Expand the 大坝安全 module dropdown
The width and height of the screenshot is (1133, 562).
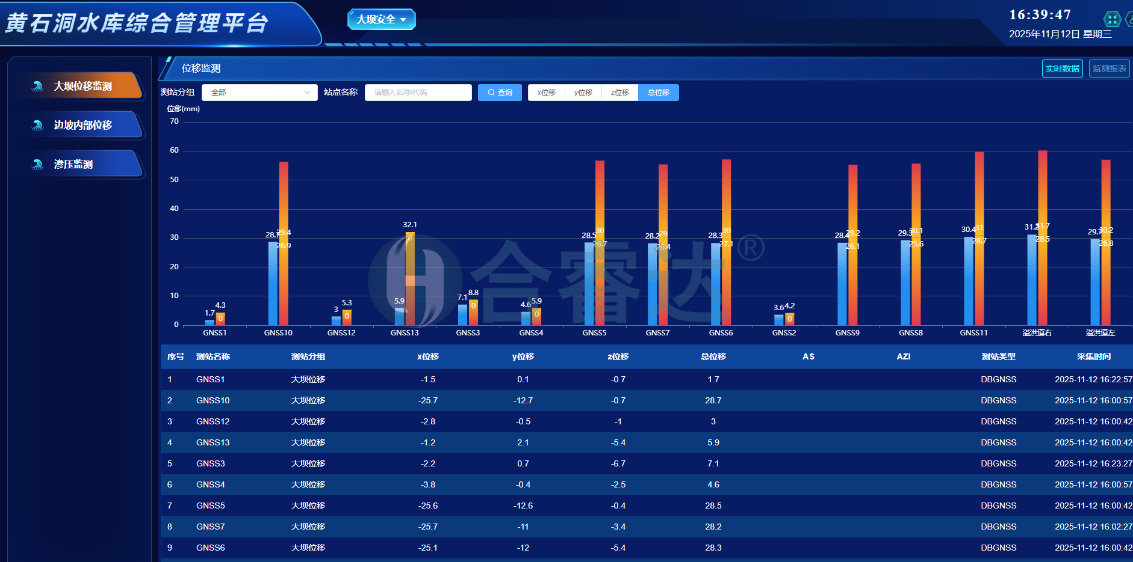click(381, 20)
